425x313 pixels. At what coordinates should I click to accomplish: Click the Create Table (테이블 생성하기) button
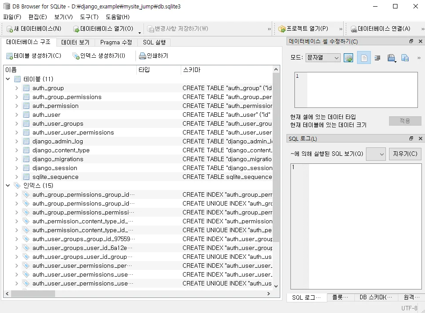[x=34, y=56]
